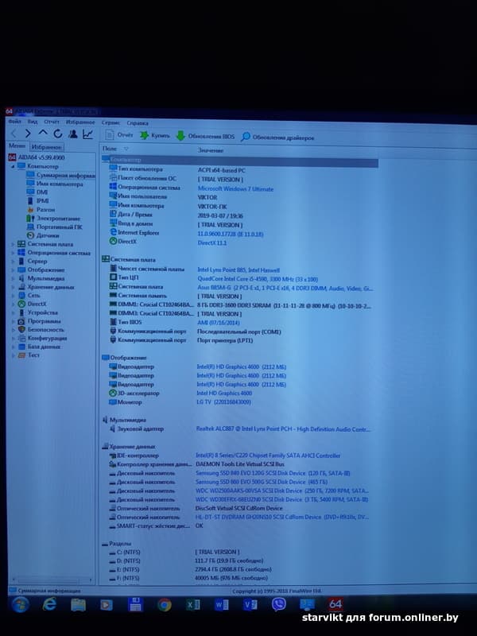The width and height of the screenshot is (477, 636).
Task: Click the user silhouette toolbar icon
Action: (73, 134)
